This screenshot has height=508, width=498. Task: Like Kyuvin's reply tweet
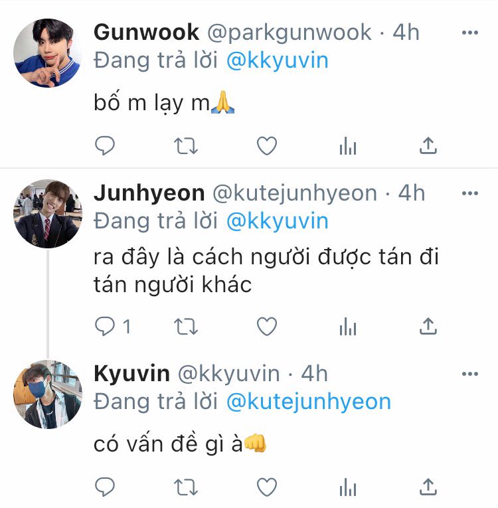click(267, 487)
